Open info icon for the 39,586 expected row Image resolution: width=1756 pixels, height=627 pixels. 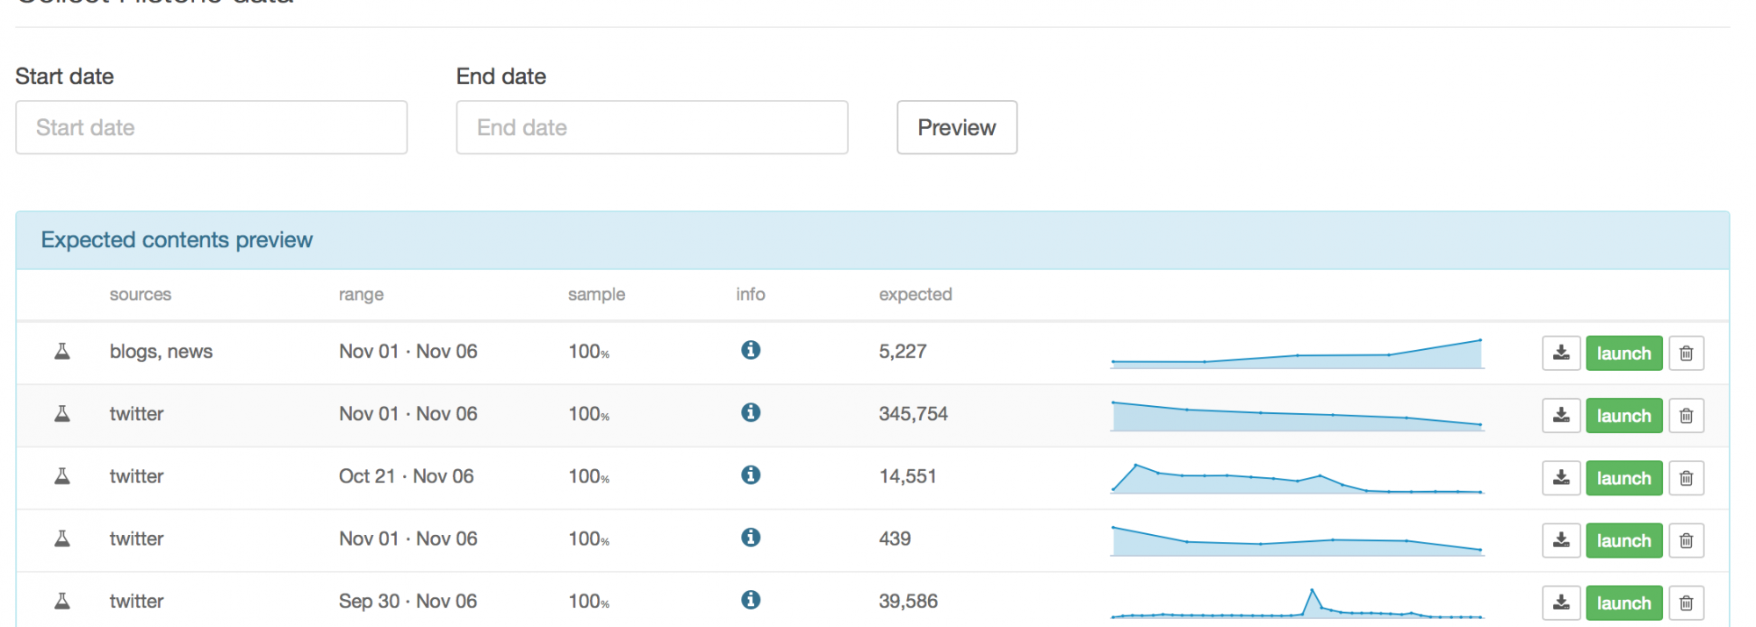[x=750, y=600]
